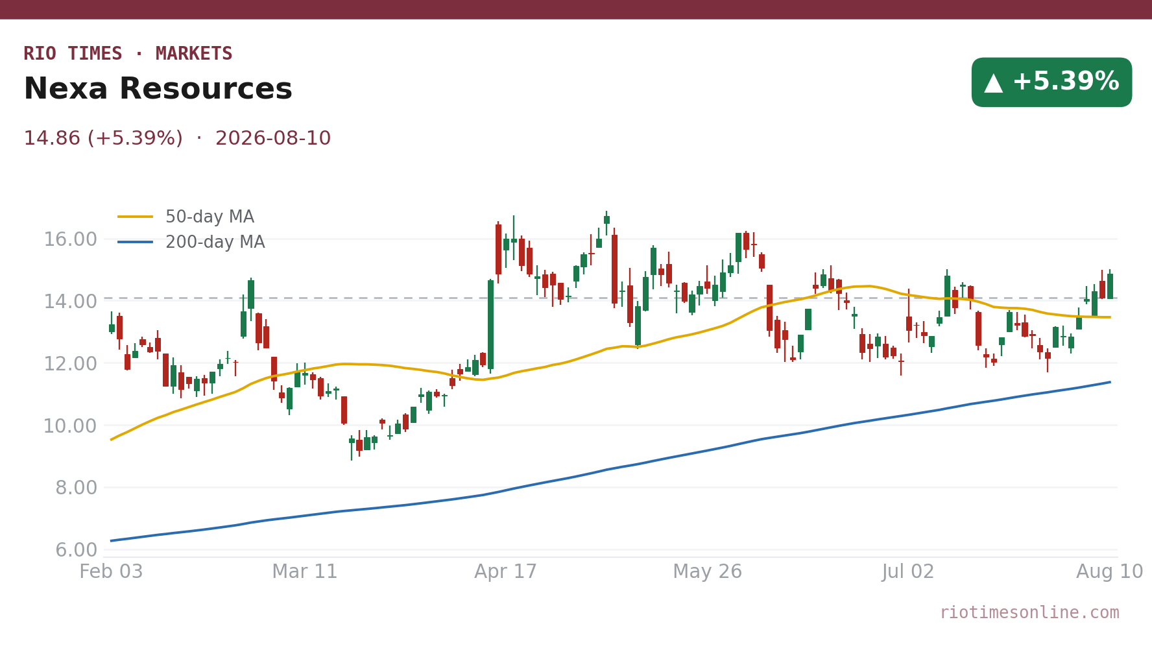Click the yellow 50-day MA legend line swatch

click(136, 217)
